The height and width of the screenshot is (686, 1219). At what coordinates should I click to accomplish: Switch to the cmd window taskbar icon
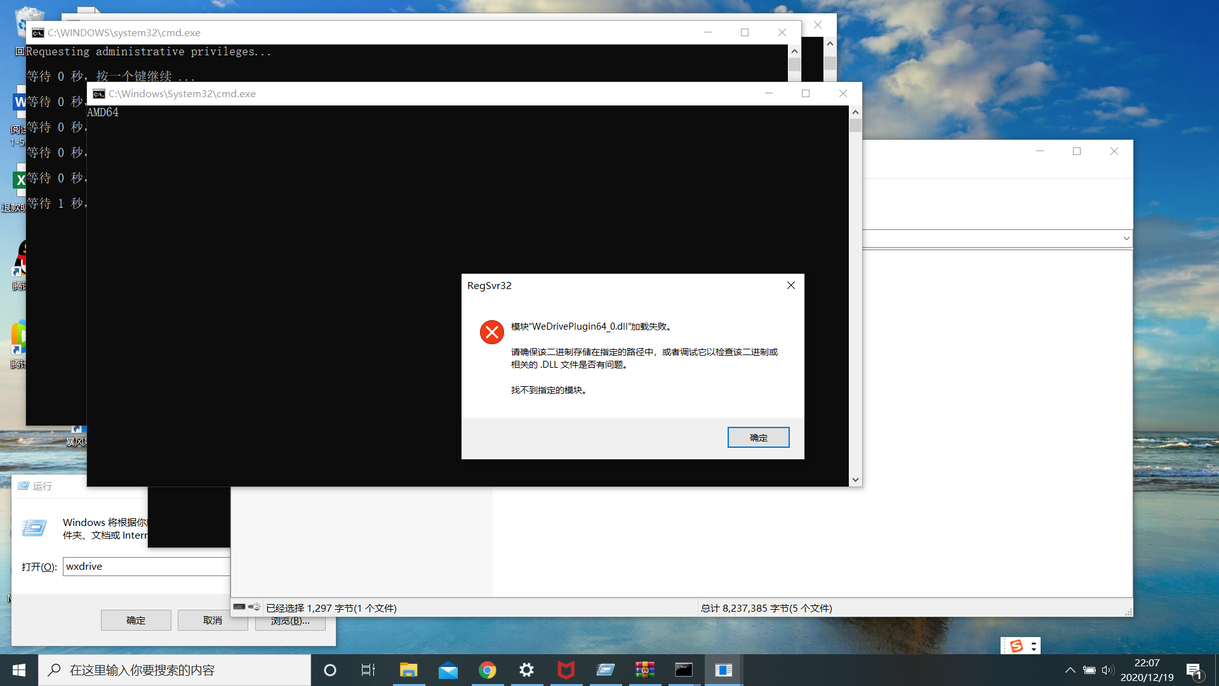684,670
